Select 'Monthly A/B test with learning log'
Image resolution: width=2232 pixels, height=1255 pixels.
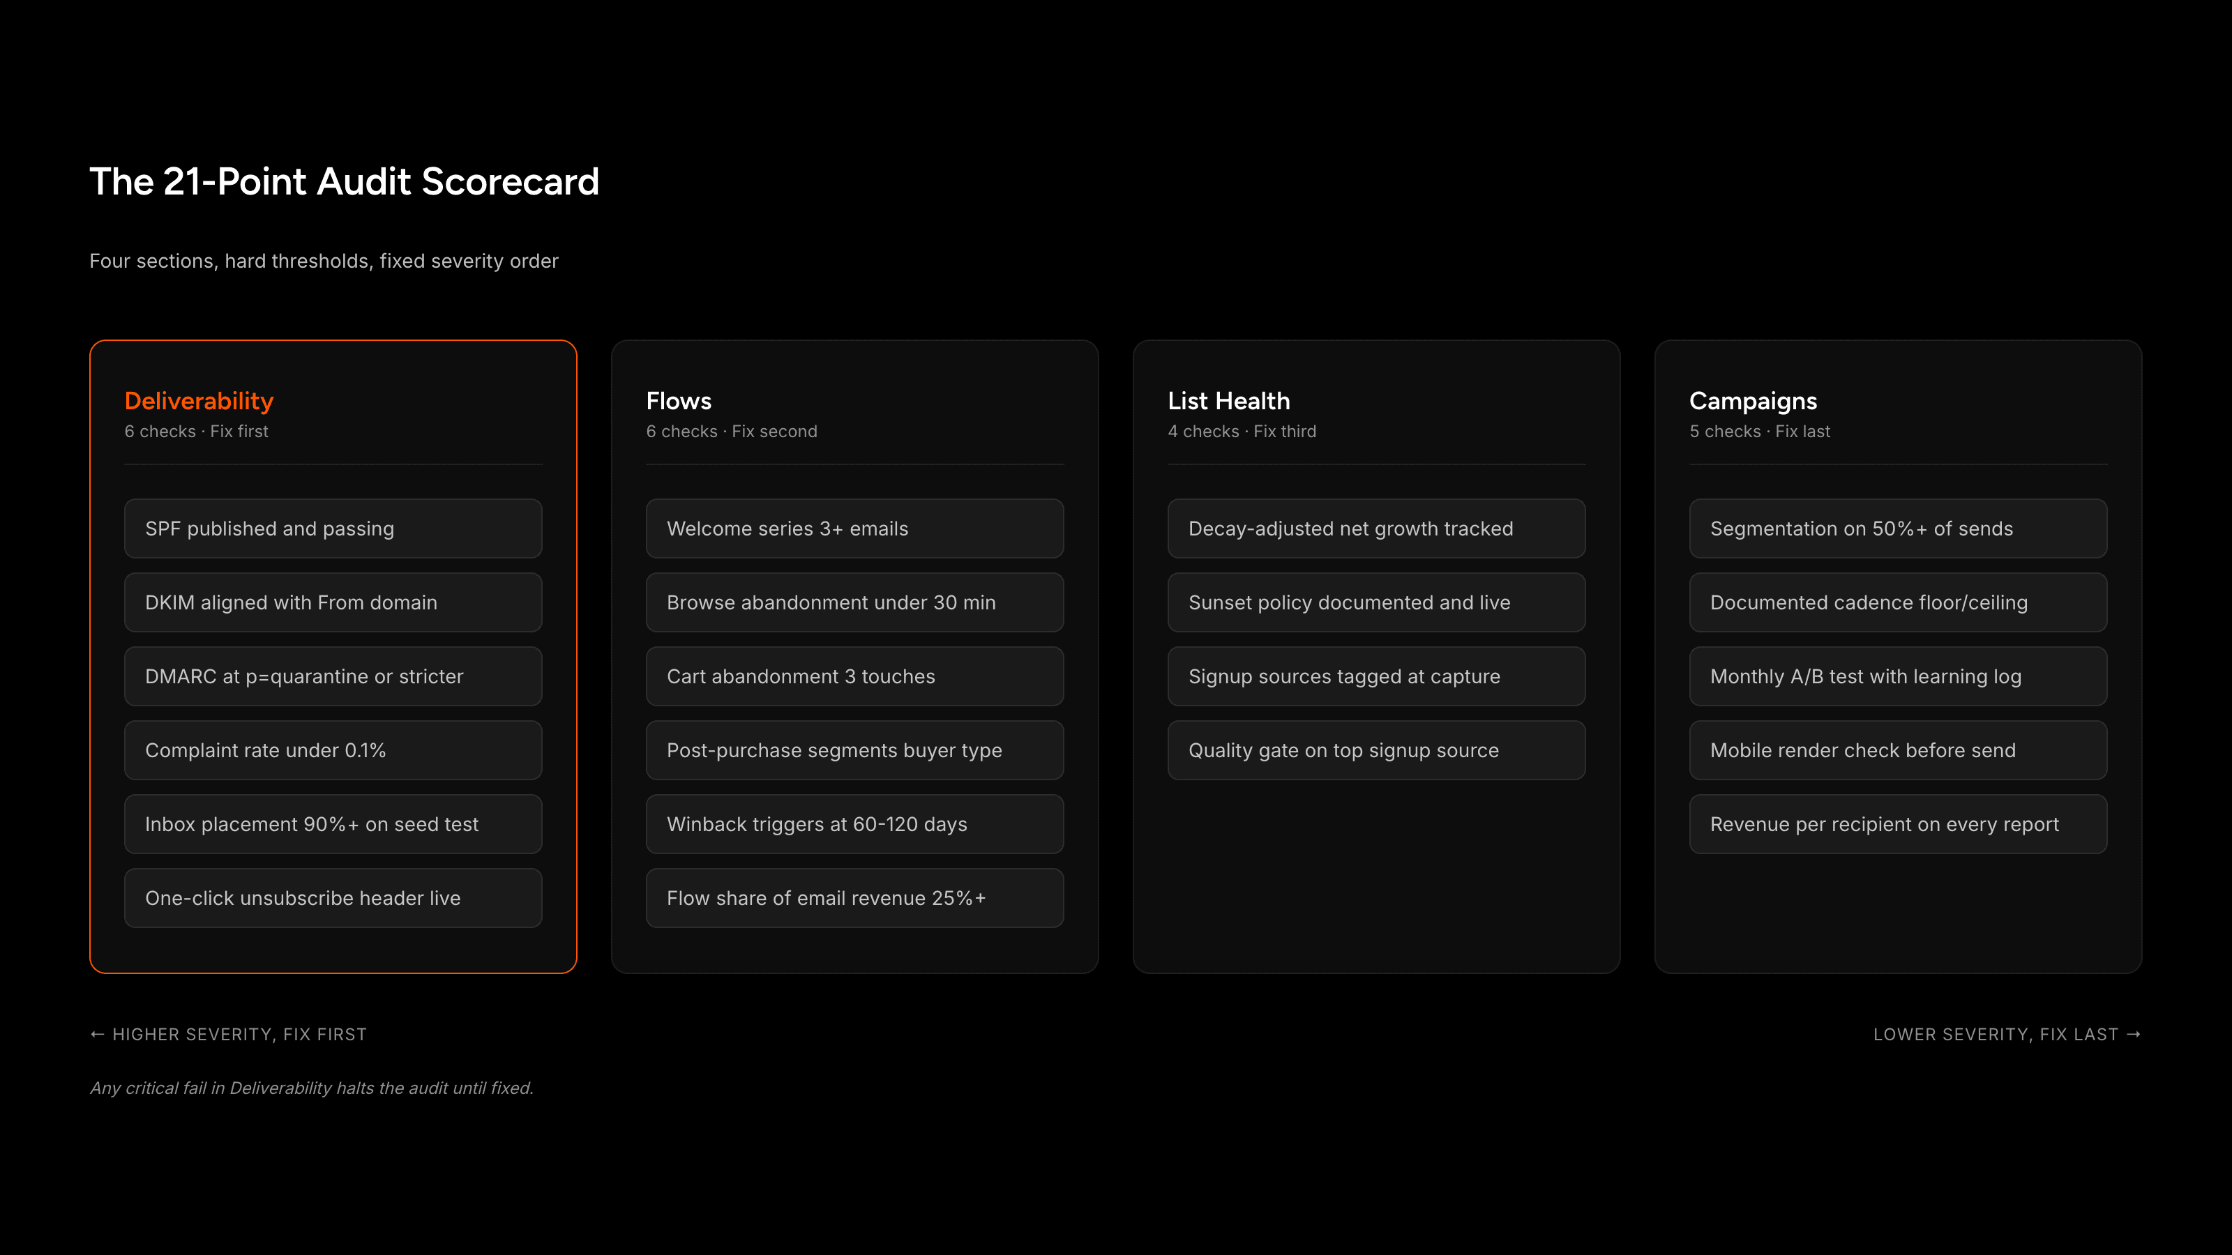pos(1899,676)
